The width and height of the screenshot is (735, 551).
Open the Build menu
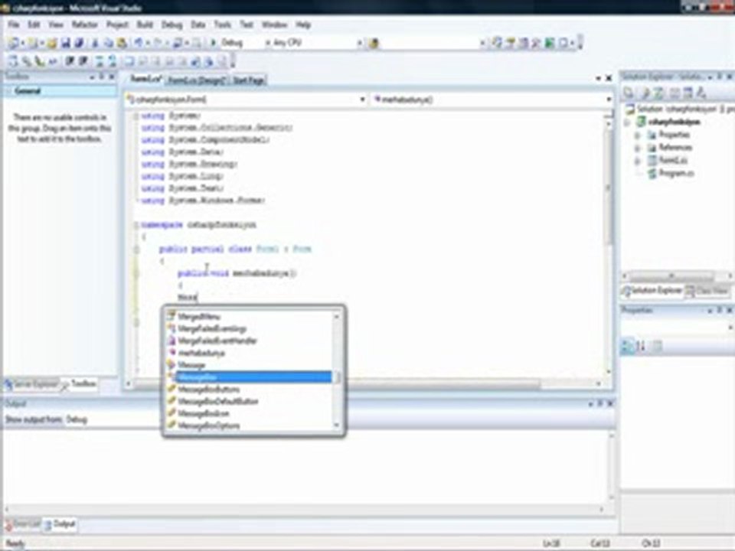coord(145,24)
